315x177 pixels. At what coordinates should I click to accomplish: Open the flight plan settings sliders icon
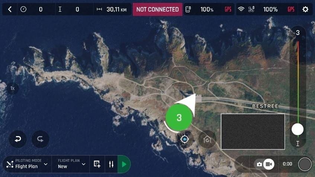pyautogui.click(x=111, y=164)
